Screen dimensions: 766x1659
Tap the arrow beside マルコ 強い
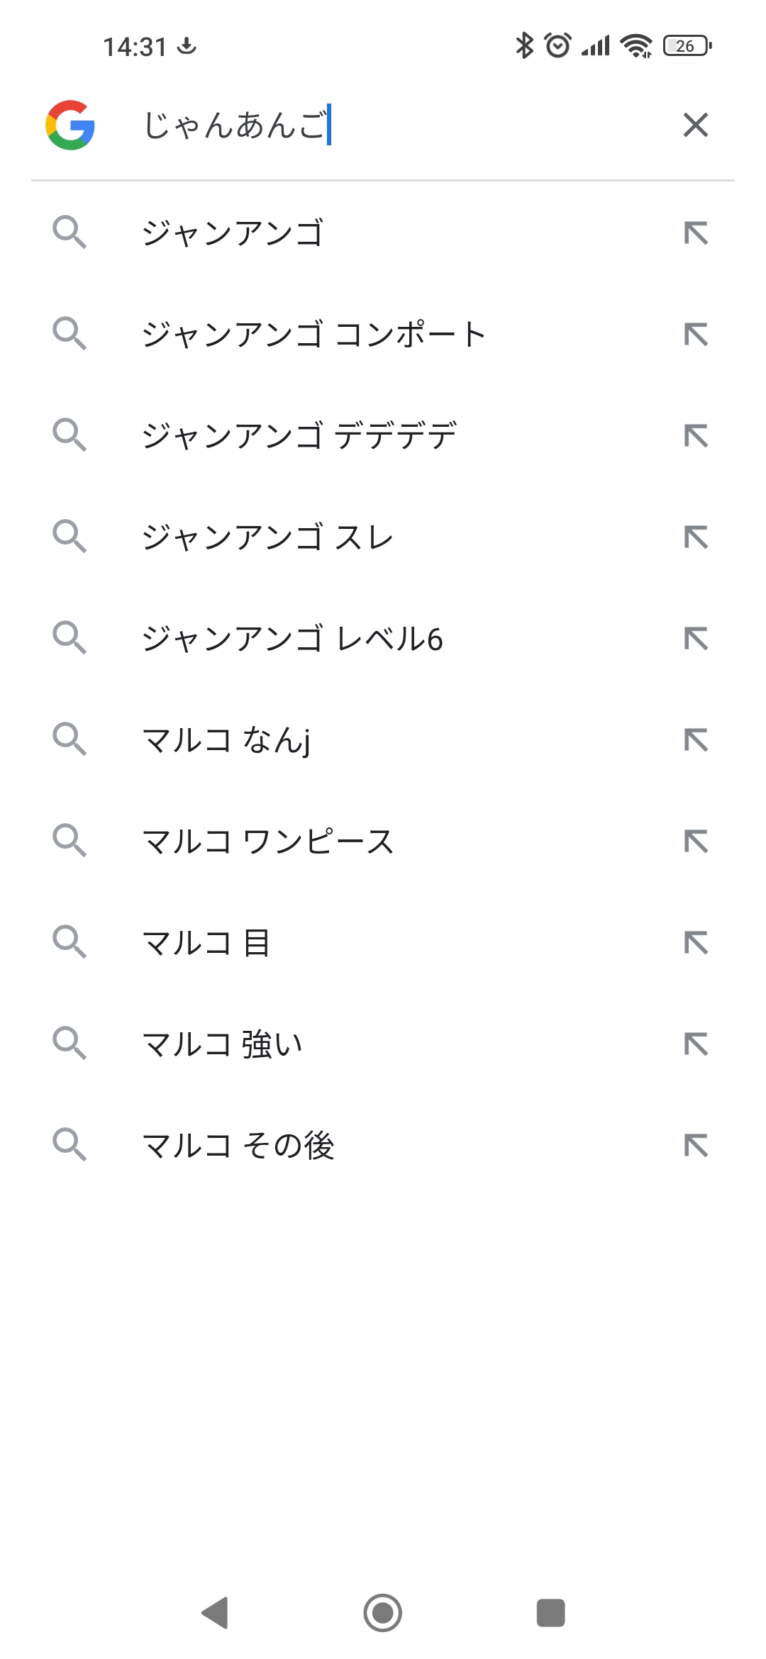coord(696,1044)
